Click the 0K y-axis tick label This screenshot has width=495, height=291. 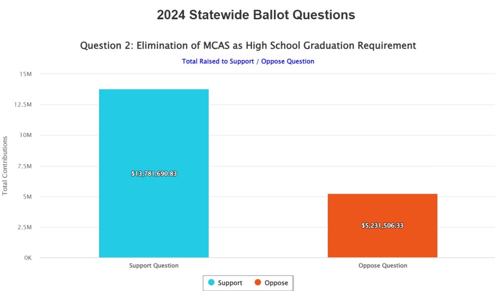[27, 258]
